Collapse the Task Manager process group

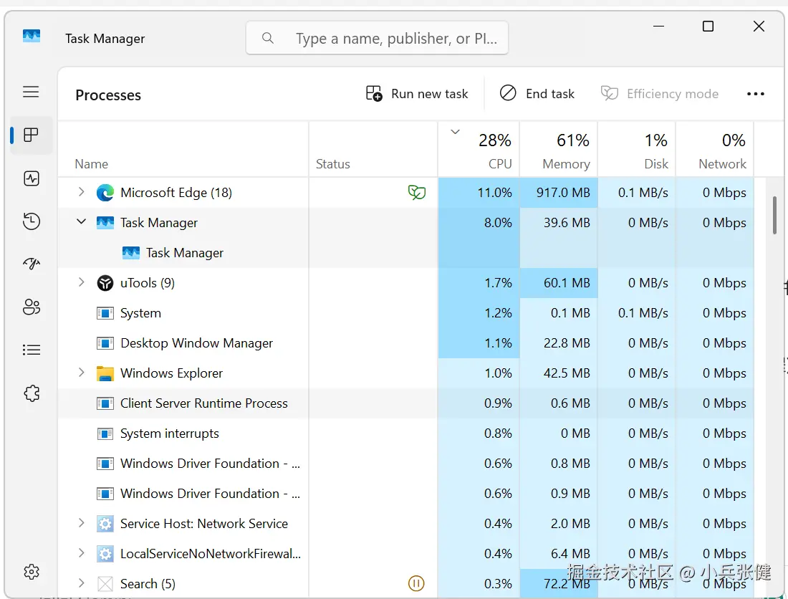[x=81, y=222]
